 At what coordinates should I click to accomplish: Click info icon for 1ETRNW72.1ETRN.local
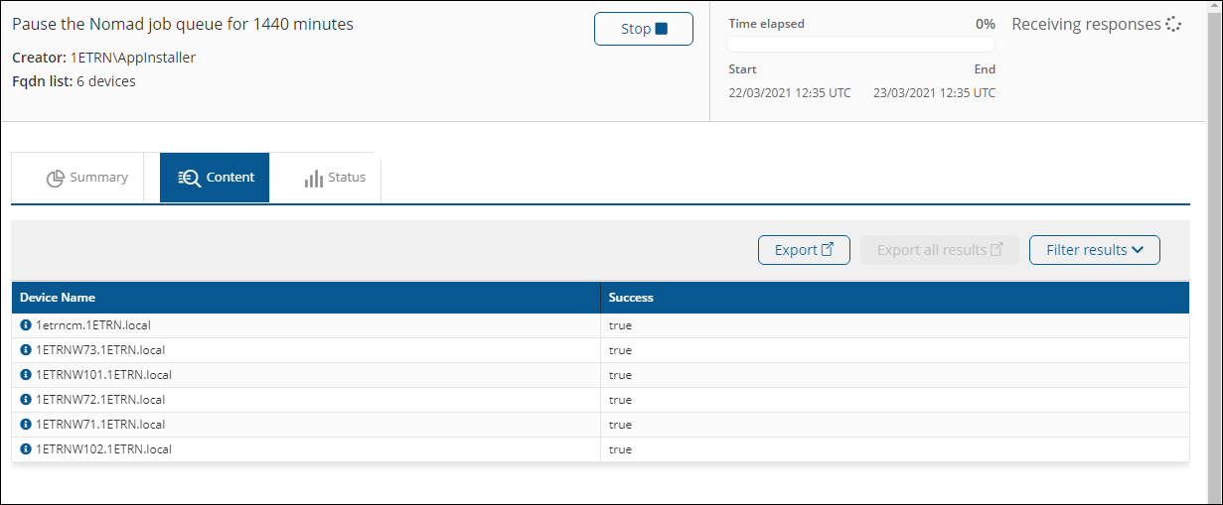tap(26, 400)
